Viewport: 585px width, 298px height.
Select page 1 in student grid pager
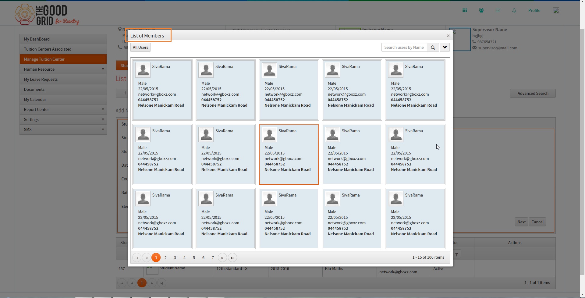142,283
